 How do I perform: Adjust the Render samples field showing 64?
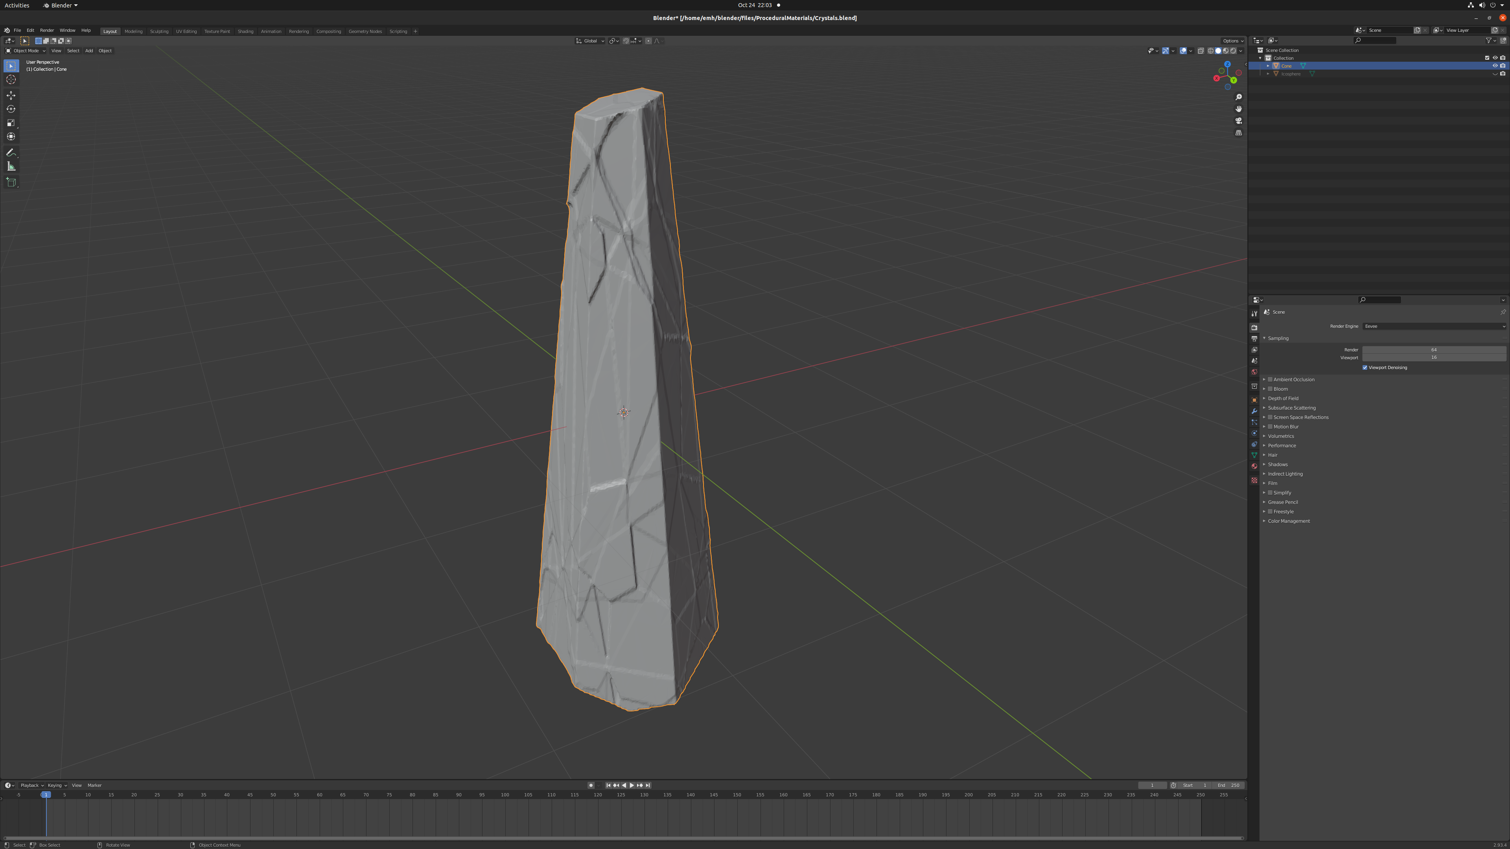click(1434, 350)
